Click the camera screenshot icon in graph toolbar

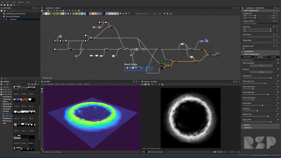[48, 11]
